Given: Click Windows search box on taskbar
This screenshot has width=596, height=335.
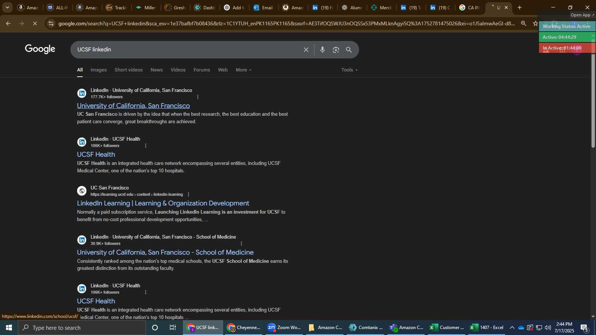Looking at the screenshot, I should [x=82, y=328].
